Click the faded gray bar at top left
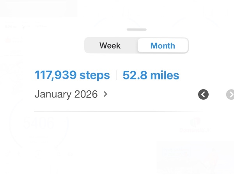This screenshot has height=176, width=234. (x=38, y=8)
